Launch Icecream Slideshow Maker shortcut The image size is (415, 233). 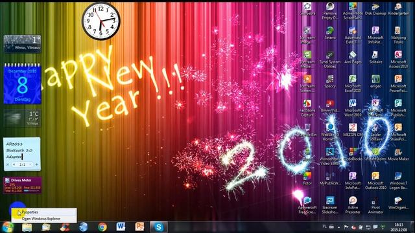pos(330,205)
